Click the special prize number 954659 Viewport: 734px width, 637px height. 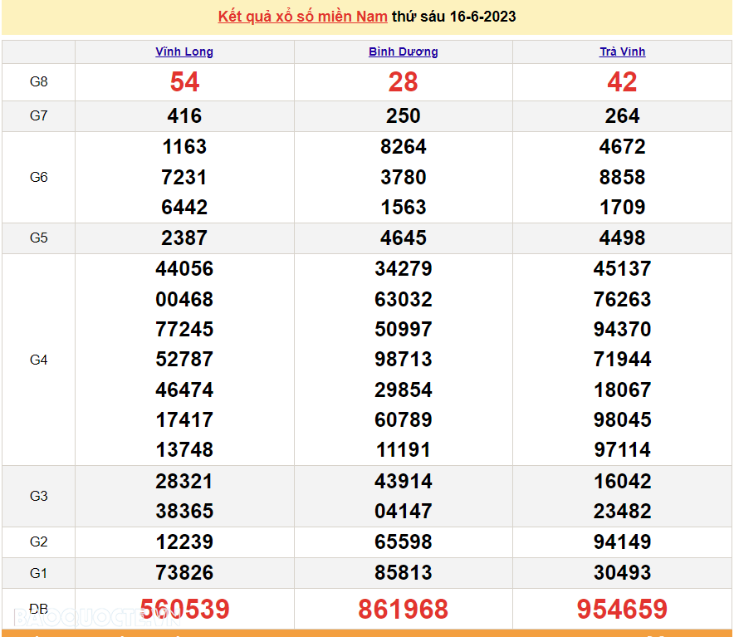(622, 610)
